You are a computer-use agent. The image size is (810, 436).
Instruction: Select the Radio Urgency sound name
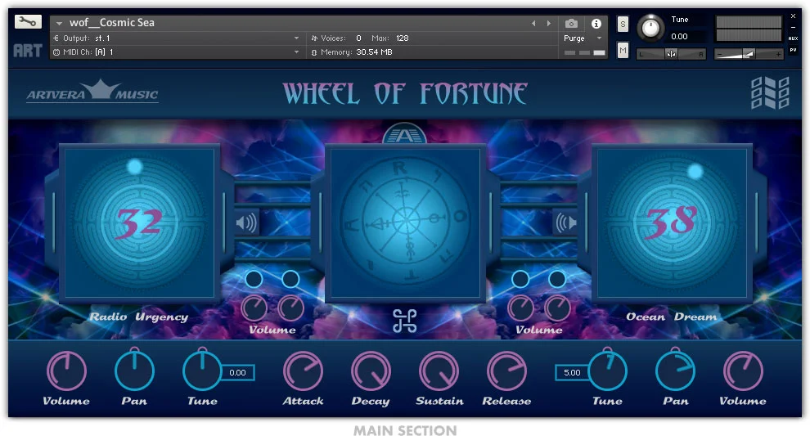[x=138, y=317]
